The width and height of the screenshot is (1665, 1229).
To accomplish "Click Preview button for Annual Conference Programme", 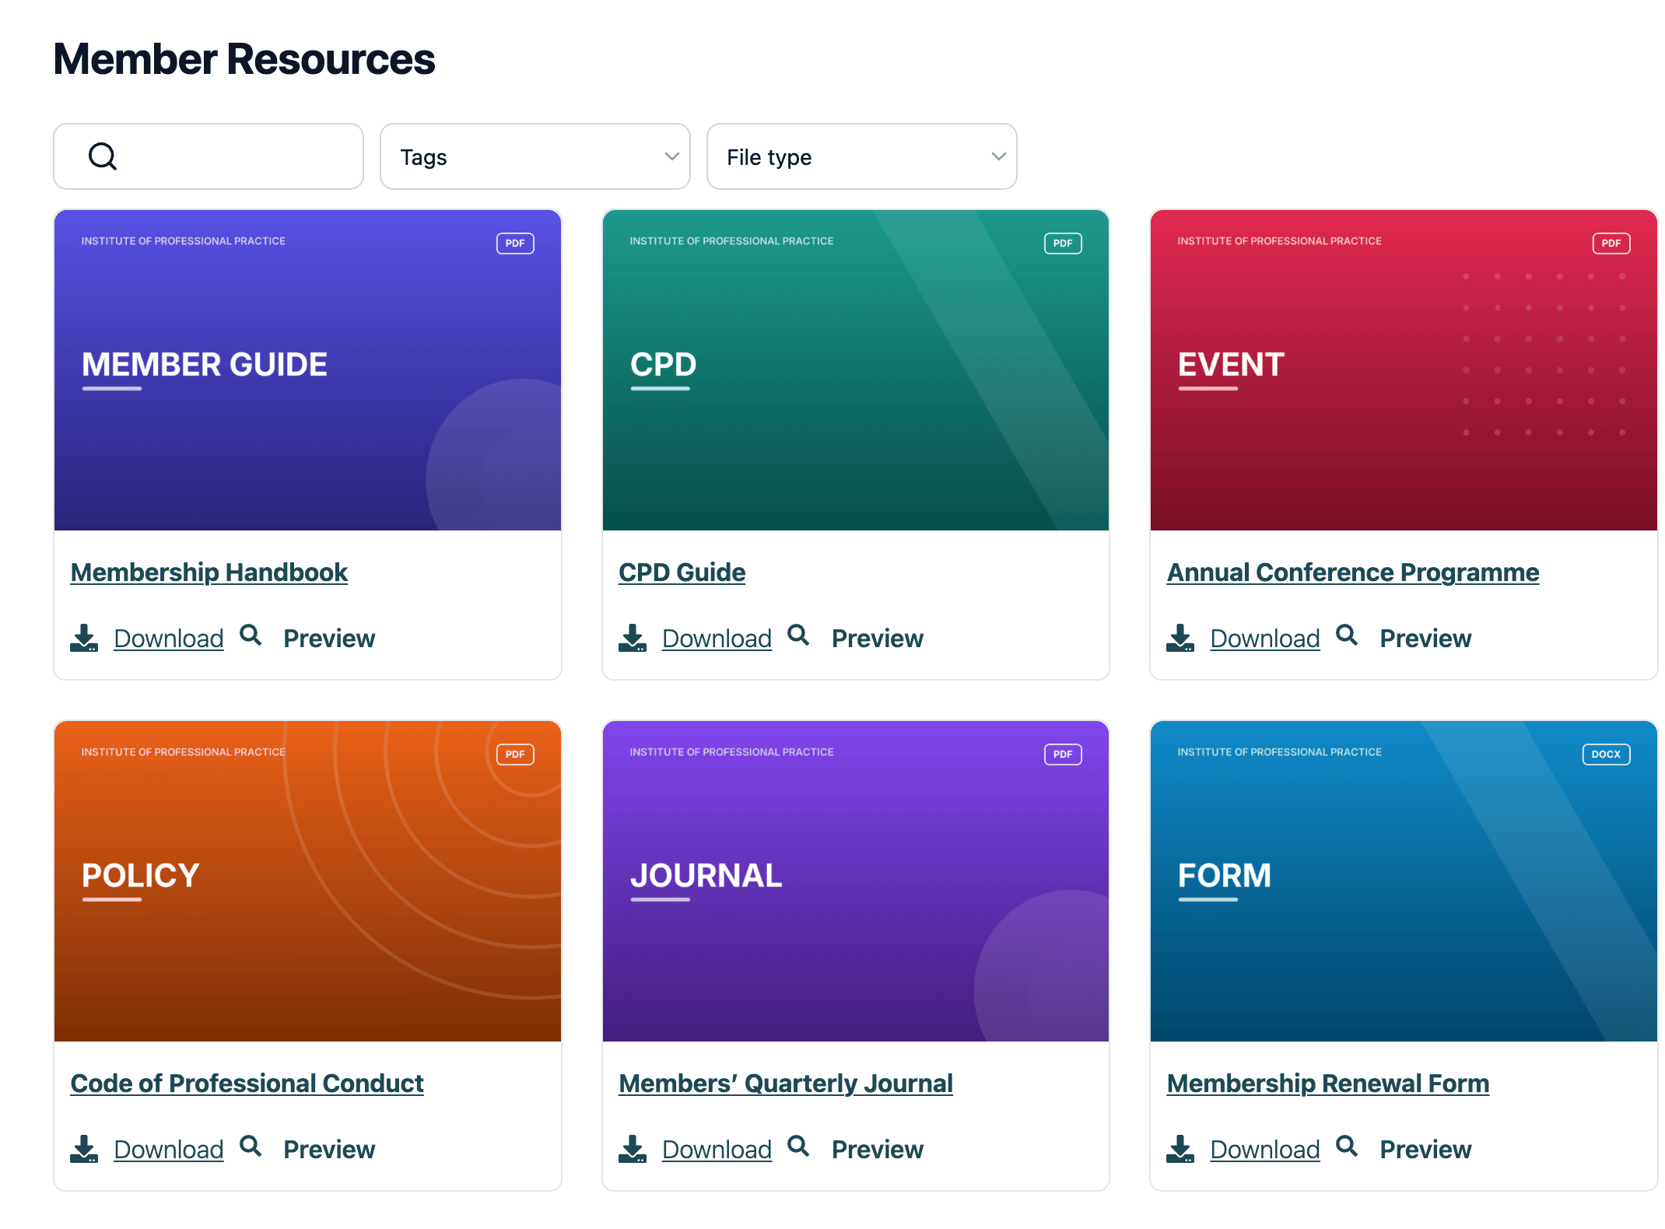I will 1426,639.
